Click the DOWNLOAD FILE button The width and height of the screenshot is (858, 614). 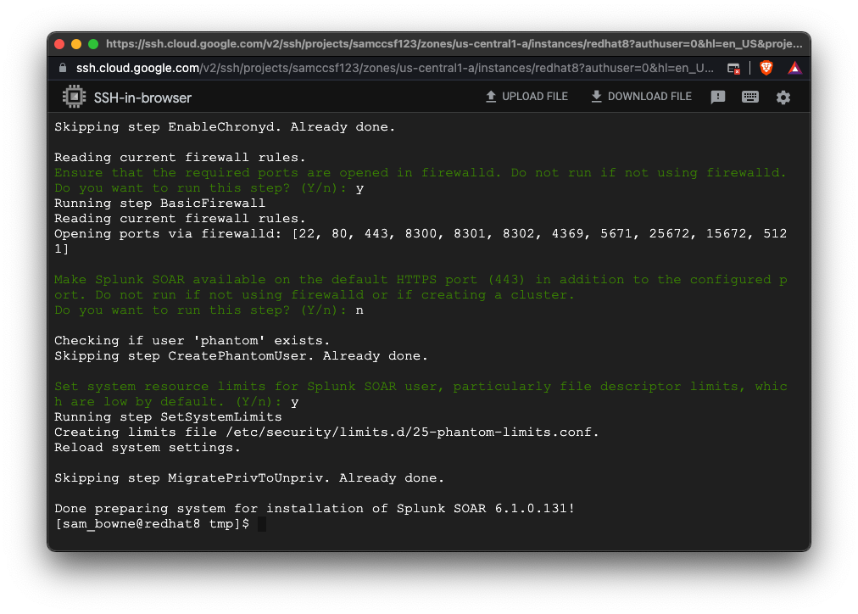641,97
